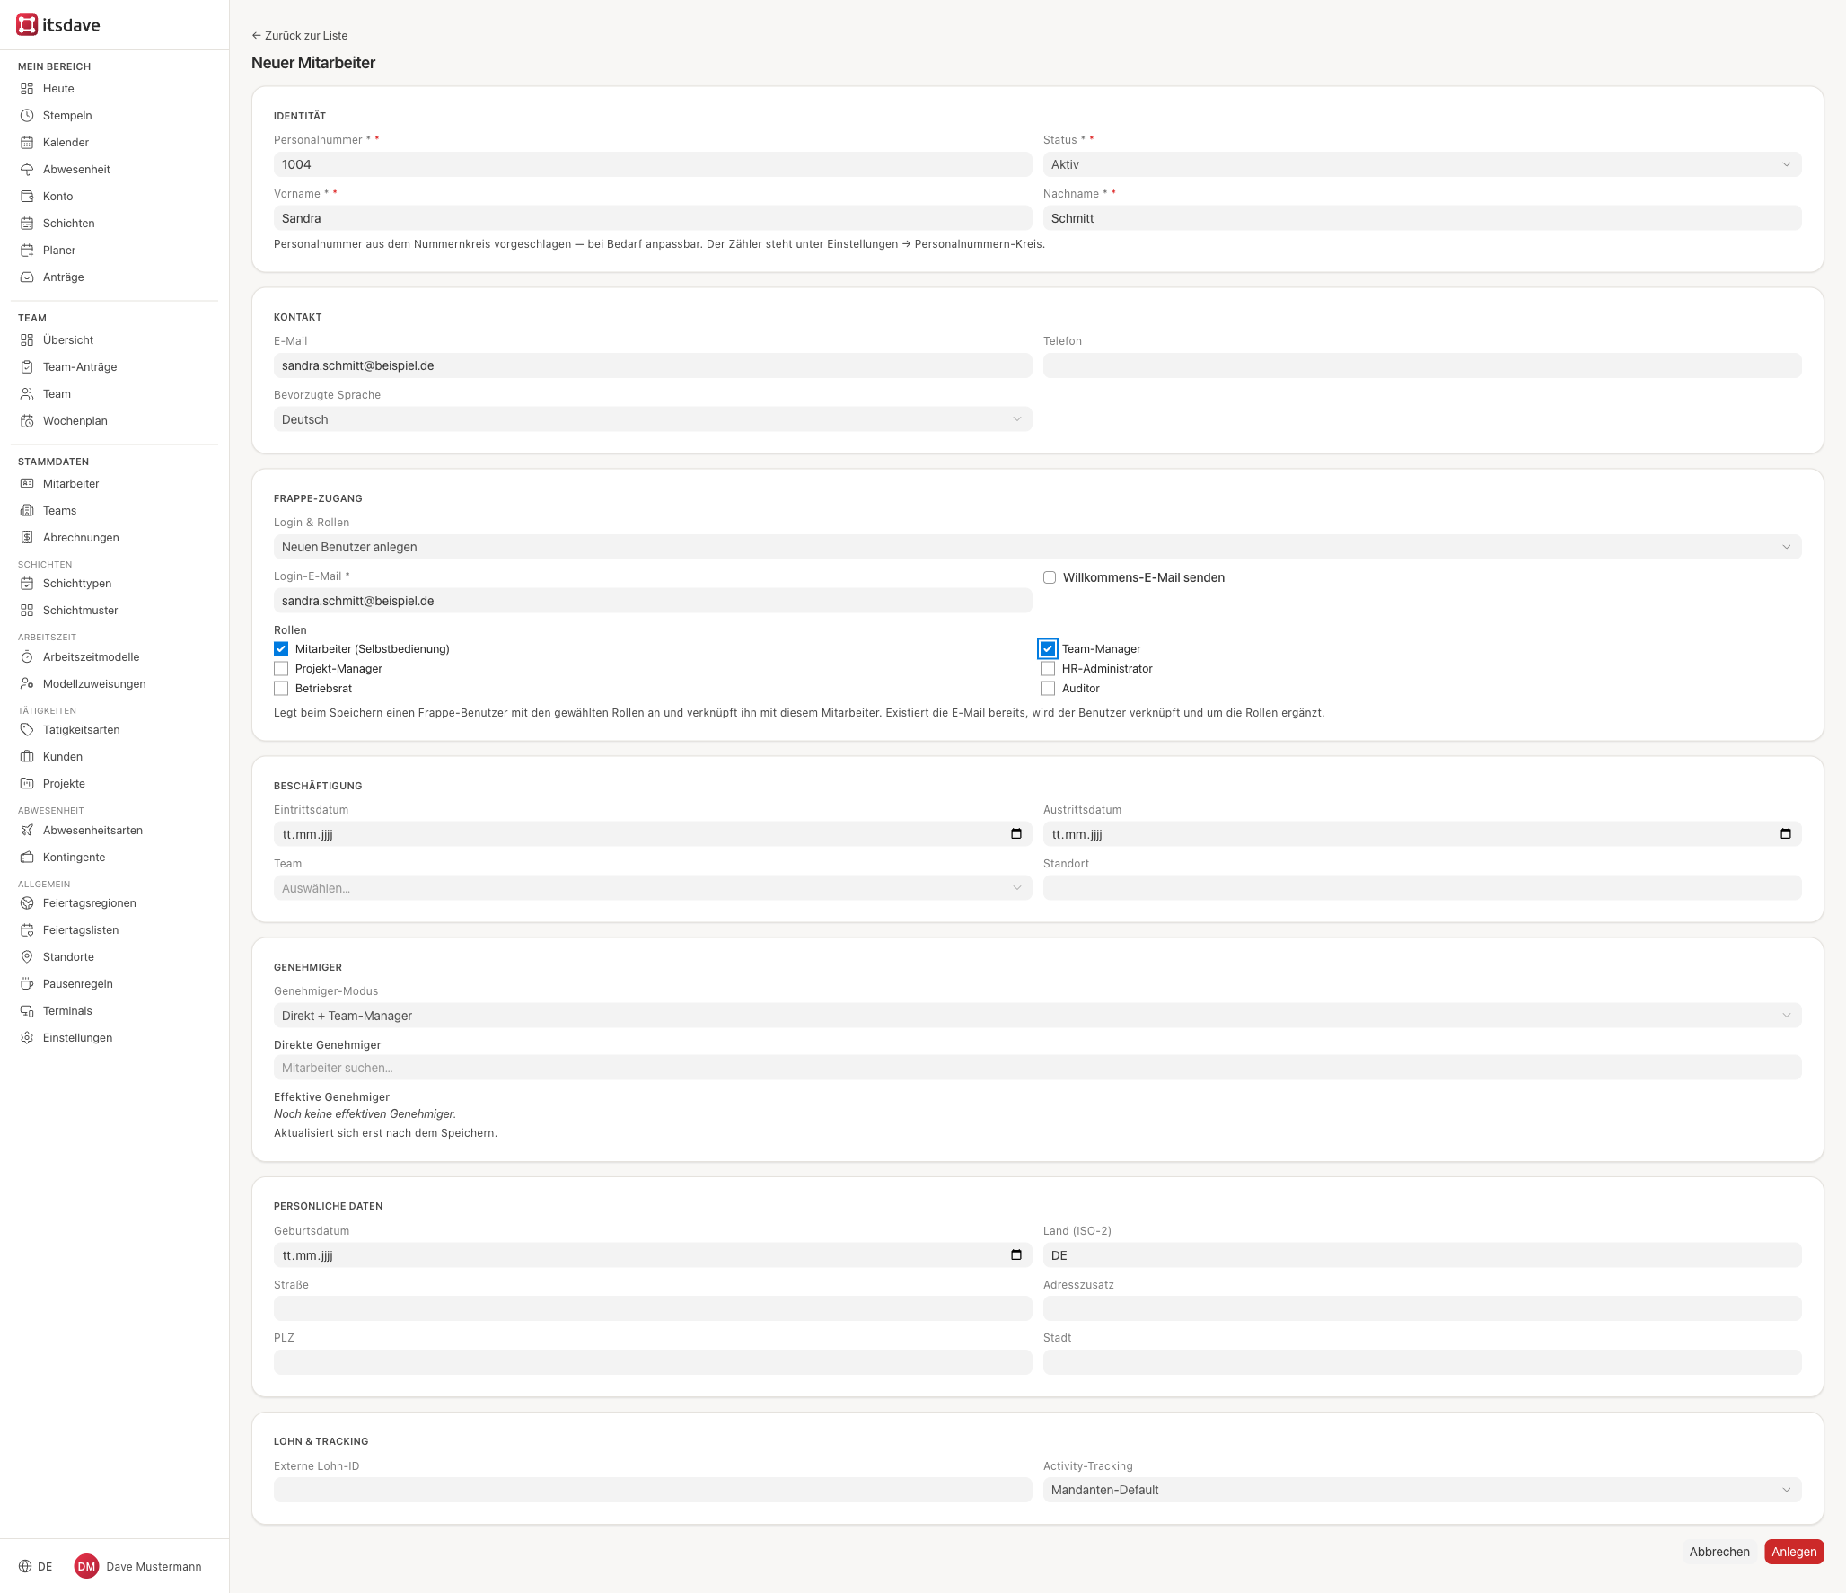Enable Willkommens-E-Mail senden checkbox

point(1050,577)
